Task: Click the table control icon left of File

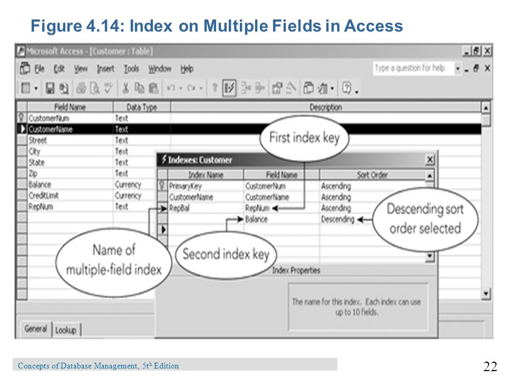Action: (25, 68)
